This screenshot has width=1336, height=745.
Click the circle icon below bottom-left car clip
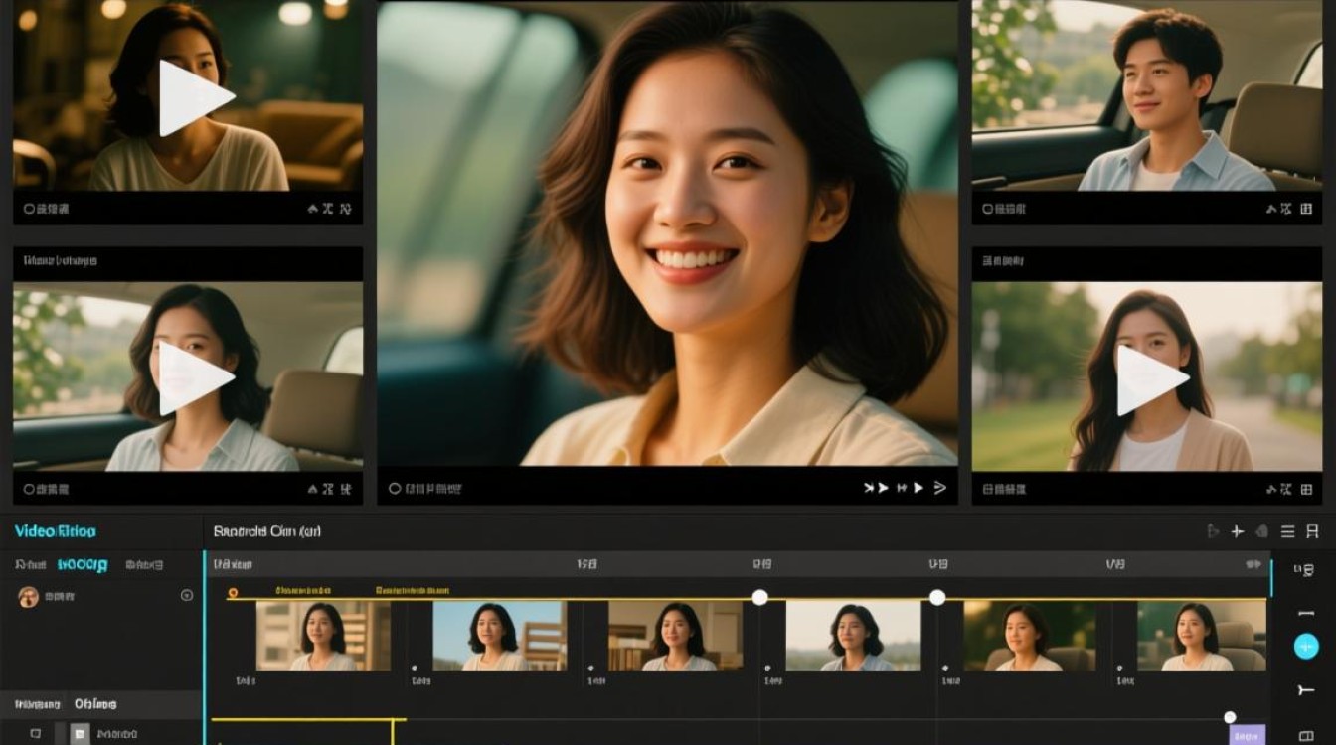coord(29,489)
